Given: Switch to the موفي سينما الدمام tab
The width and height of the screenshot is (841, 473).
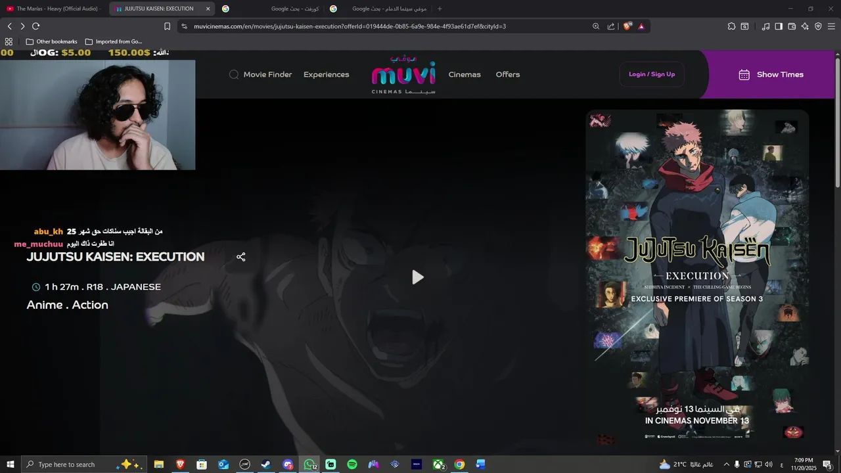Looking at the screenshot, I should 378,9.
